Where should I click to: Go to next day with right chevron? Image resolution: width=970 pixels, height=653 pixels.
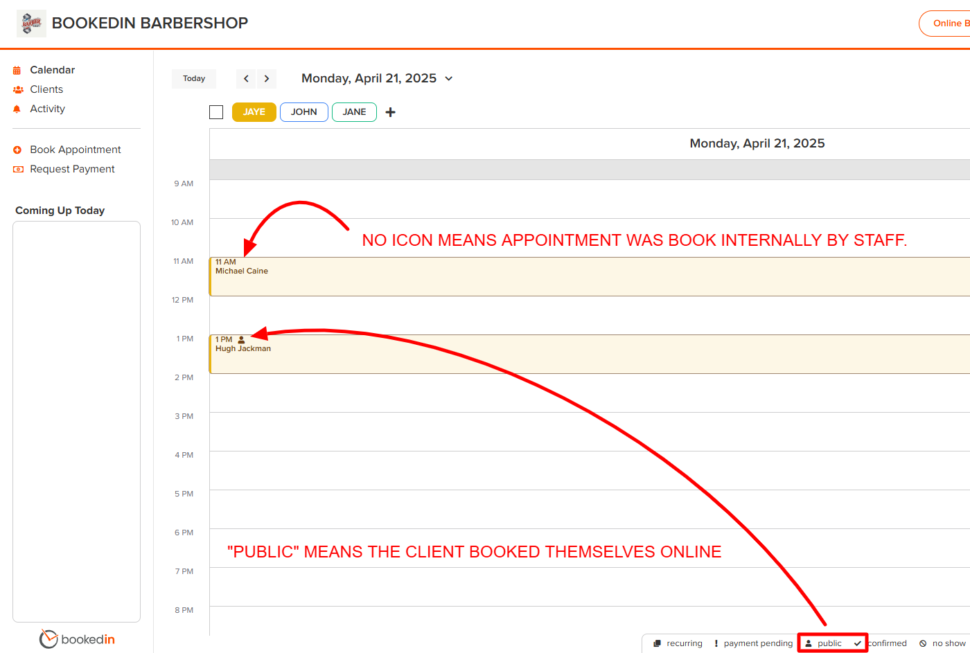267,79
